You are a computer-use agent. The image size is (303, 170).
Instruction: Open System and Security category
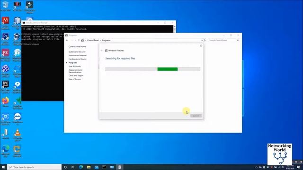[x=77, y=52]
